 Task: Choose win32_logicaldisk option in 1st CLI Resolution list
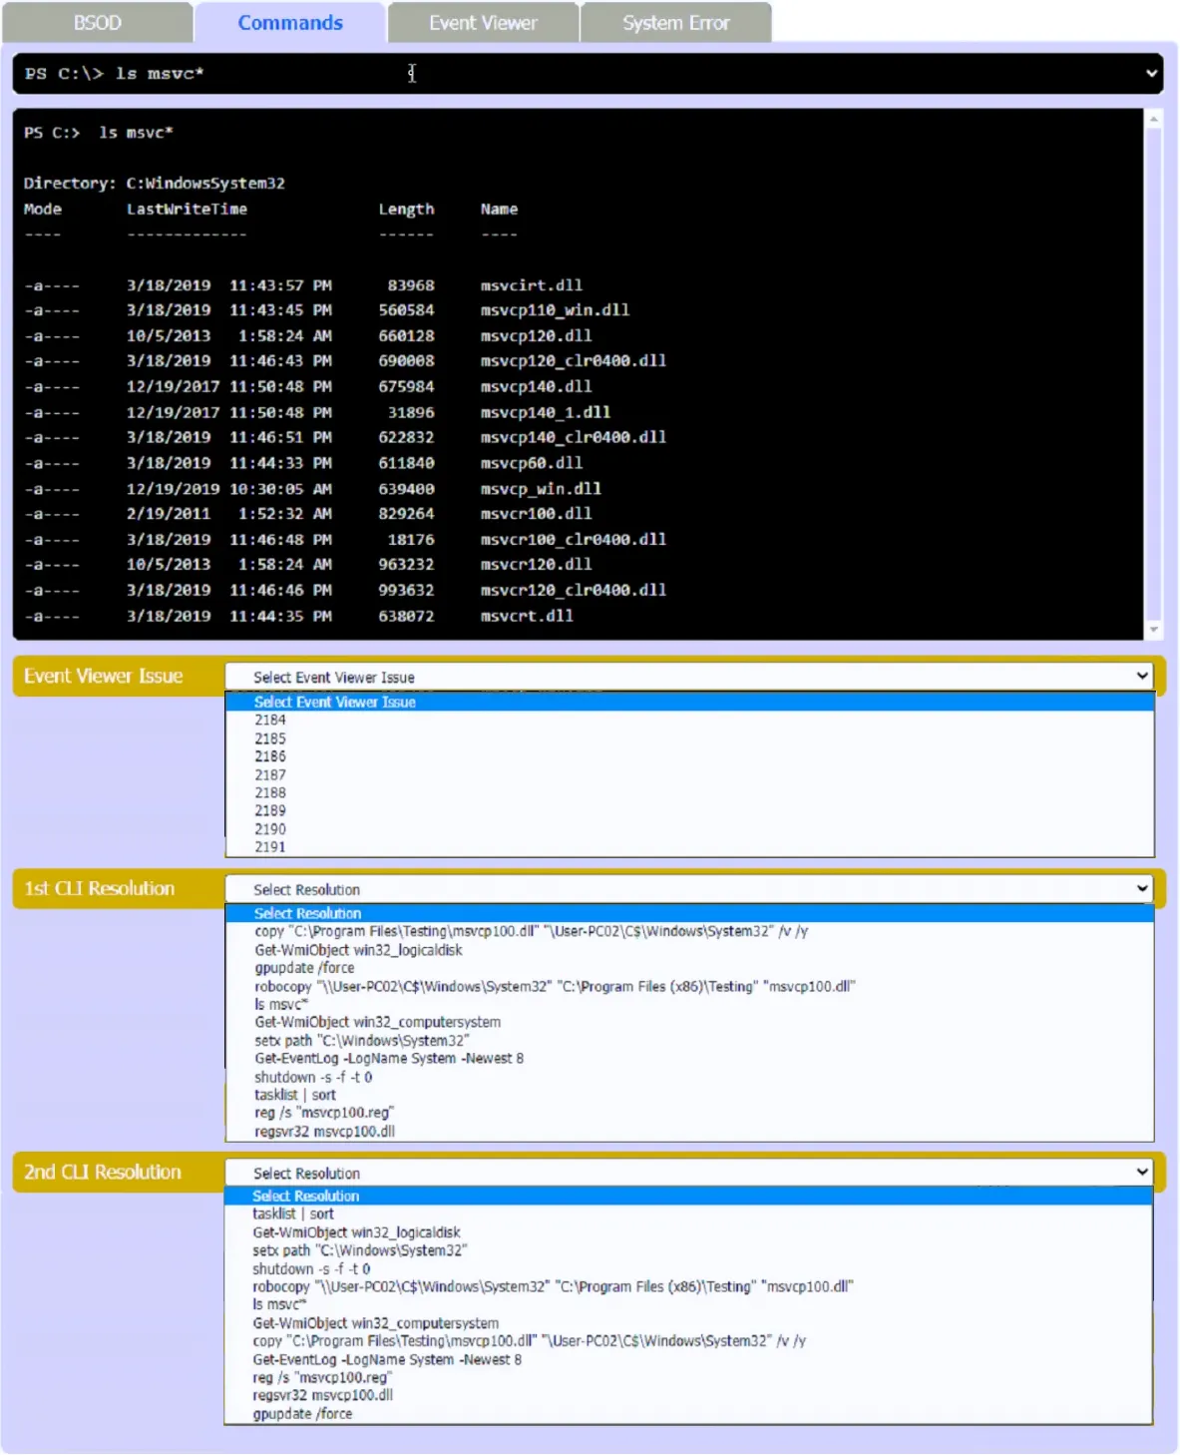[x=689, y=950]
